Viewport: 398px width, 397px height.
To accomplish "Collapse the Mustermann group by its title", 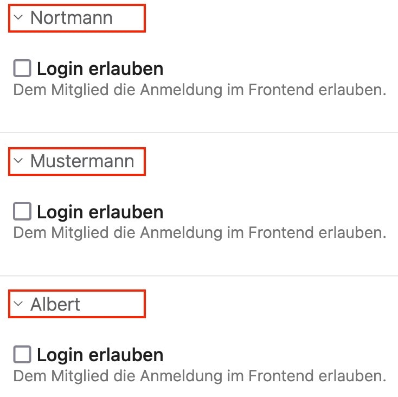I will pos(82,161).
